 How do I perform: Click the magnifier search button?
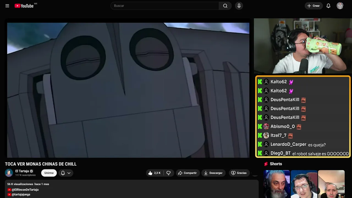point(225,6)
